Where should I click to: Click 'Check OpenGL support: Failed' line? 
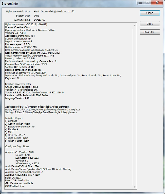[x=21, y=87]
